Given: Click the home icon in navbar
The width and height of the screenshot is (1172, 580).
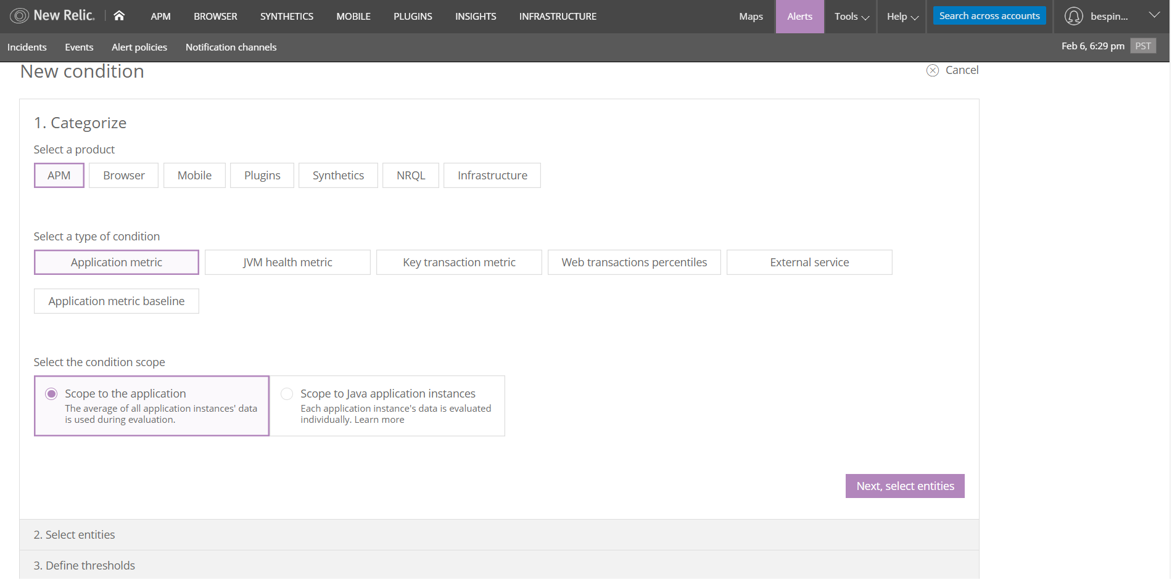Looking at the screenshot, I should click(x=119, y=16).
